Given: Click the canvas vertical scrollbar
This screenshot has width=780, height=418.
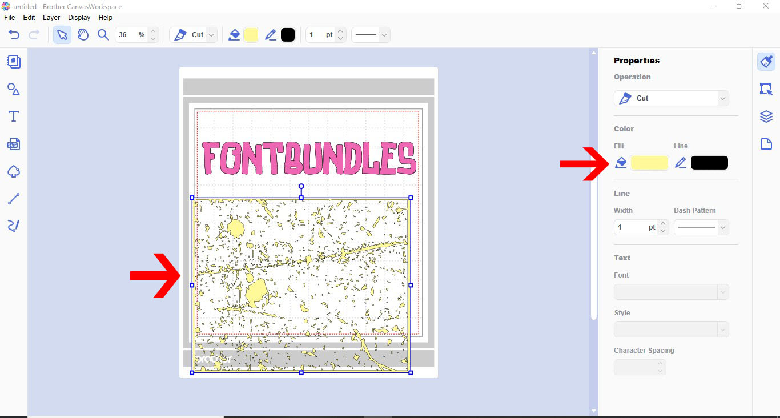Looking at the screenshot, I should [x=593, y=187].
